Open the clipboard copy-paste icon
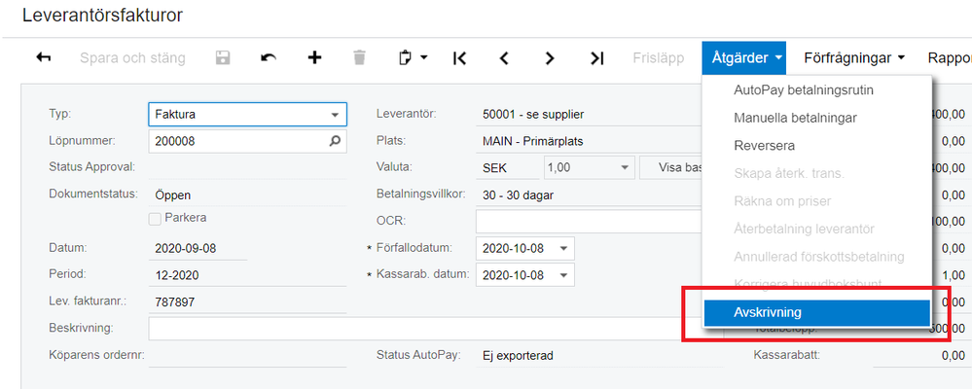972x389 pixels. coord(413,57)
